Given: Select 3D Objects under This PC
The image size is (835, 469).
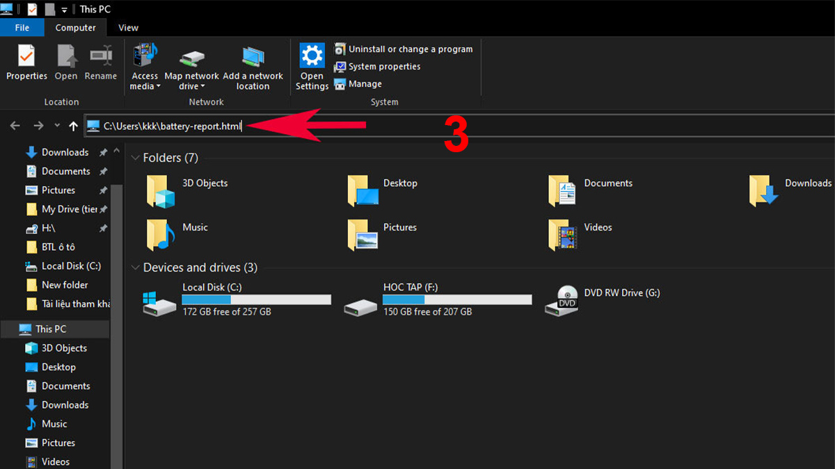Looking at the screenshot, I should point(56,348).
